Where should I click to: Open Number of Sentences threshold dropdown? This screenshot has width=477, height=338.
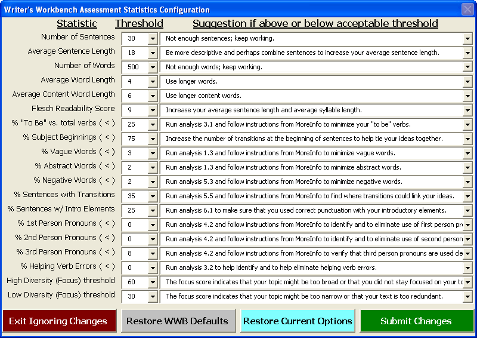153,38
